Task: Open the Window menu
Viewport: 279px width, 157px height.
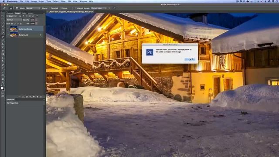Action: click(x=83, y=1)
